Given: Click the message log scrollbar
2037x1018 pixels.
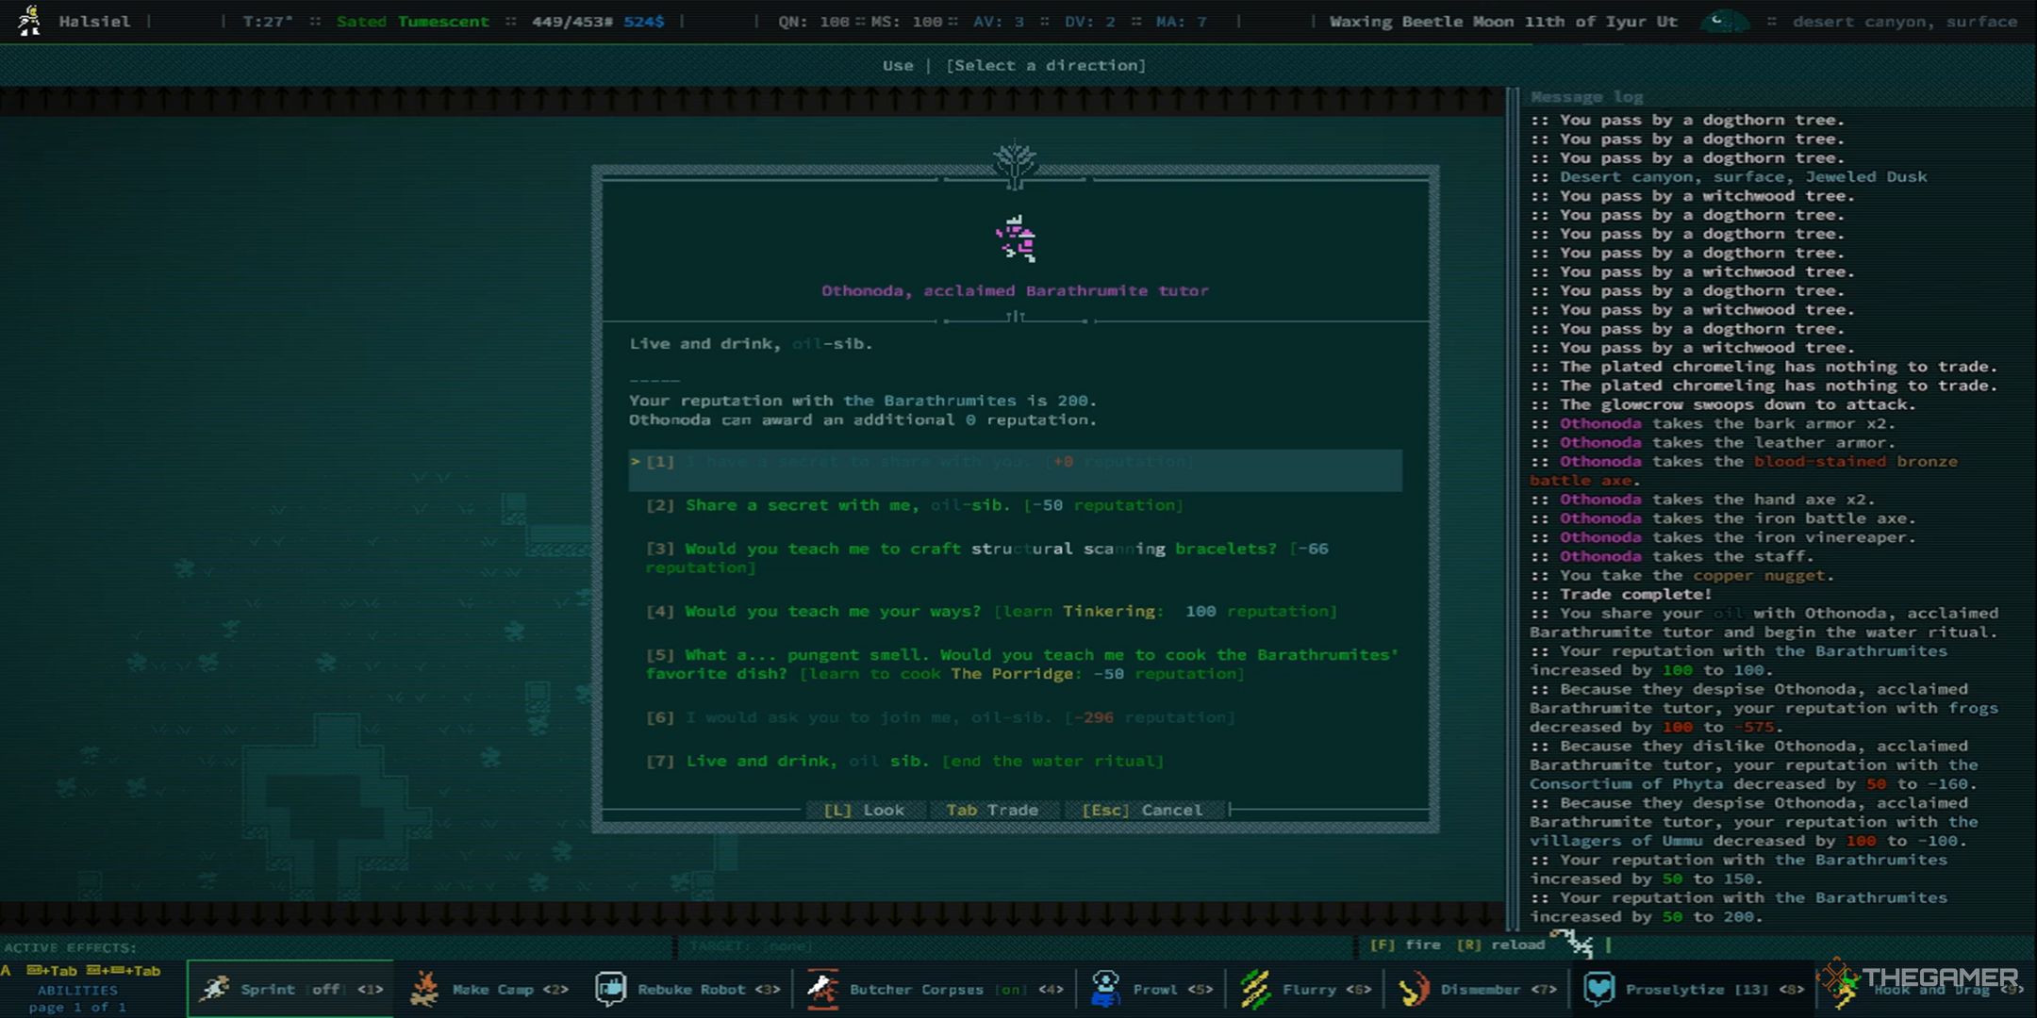Looking at the screenshot, I should [x=2028, y=519].
